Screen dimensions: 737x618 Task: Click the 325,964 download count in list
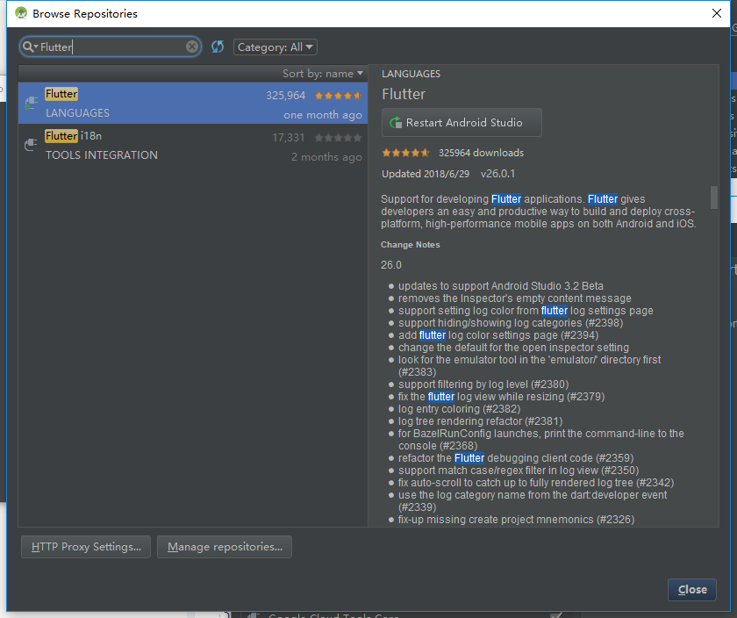(286, 96)
